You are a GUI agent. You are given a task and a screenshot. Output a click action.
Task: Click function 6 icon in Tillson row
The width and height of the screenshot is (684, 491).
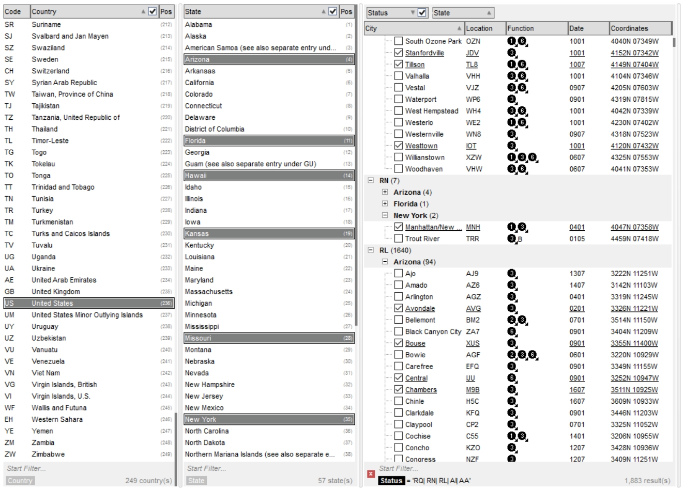(x=522, y=65)
